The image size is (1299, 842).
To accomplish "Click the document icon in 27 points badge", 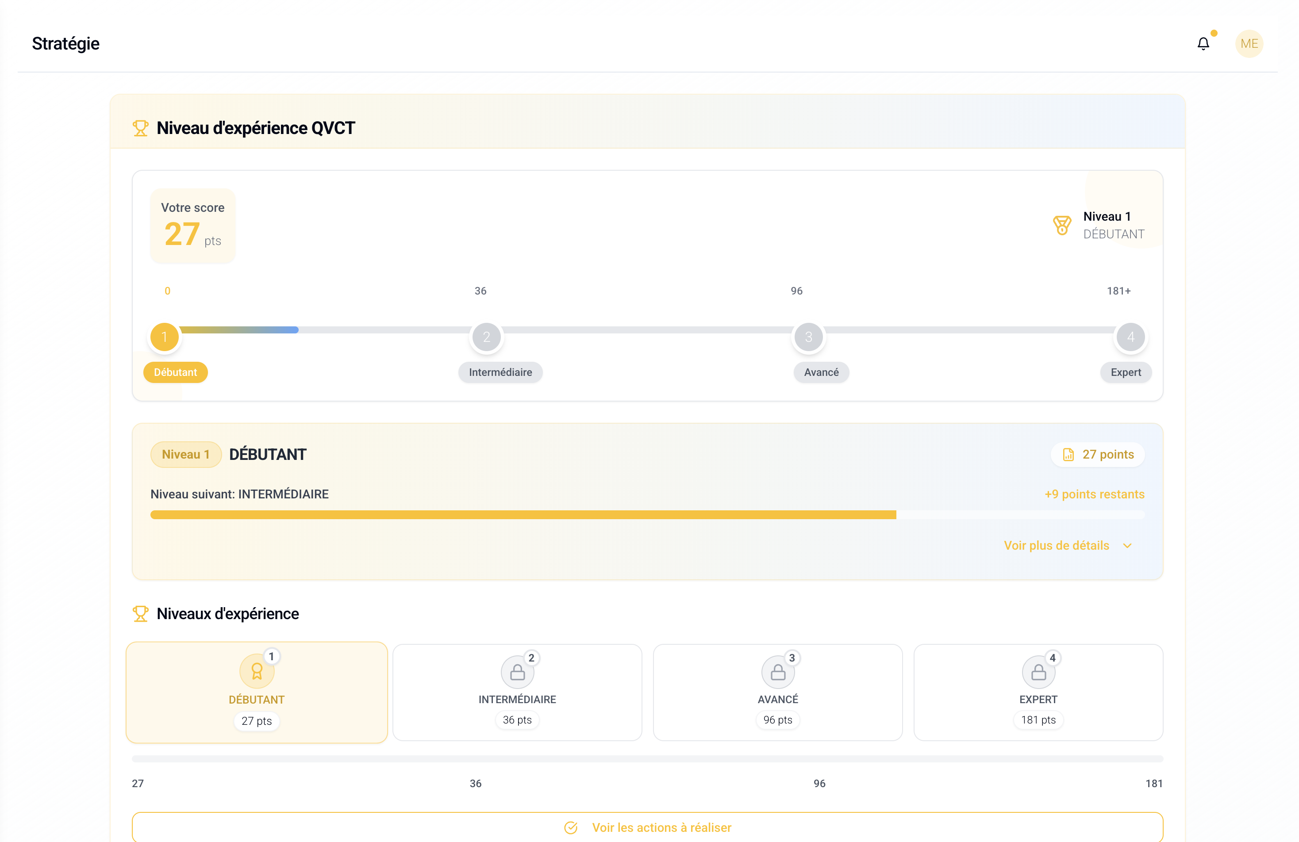I will pyautogui.click(x=1068, y=455).
